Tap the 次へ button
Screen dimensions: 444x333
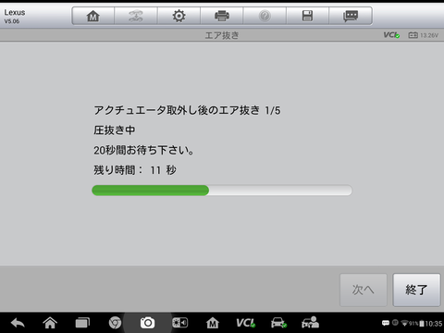[x=364, y=290]
